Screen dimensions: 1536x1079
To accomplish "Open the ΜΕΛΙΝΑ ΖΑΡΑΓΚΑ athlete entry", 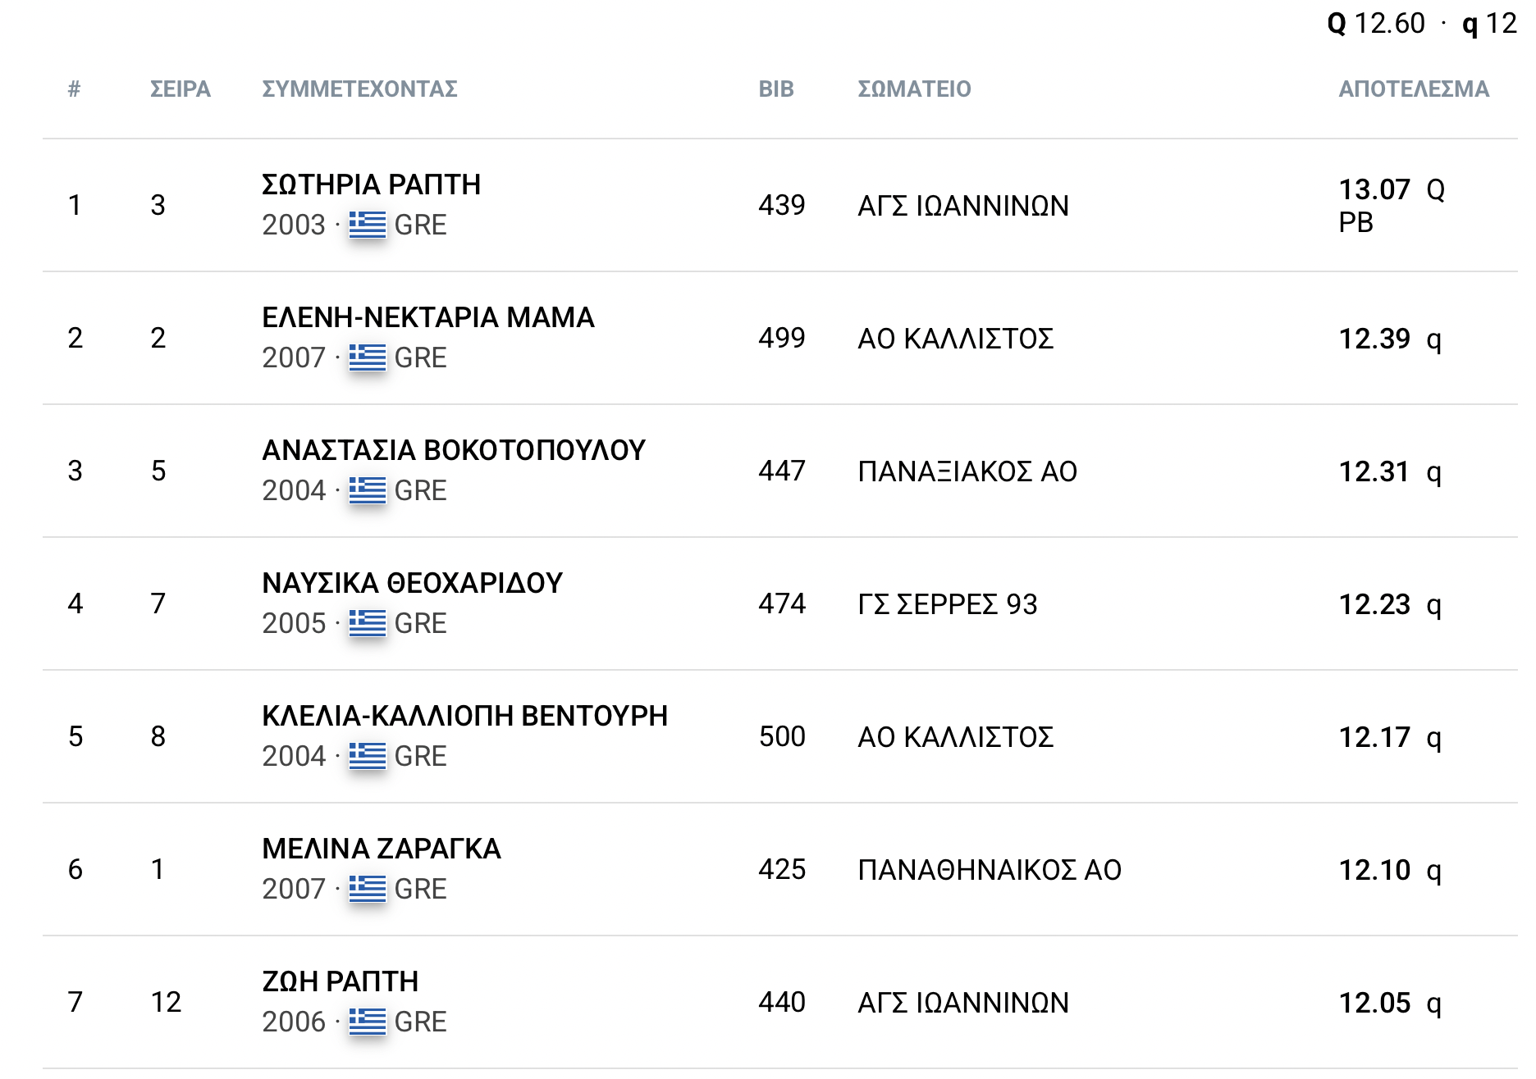I will 381,849.
